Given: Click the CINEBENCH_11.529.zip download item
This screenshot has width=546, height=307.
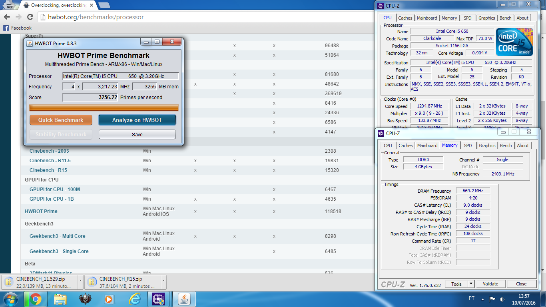Looking at the screenshot, I should 38,283.
